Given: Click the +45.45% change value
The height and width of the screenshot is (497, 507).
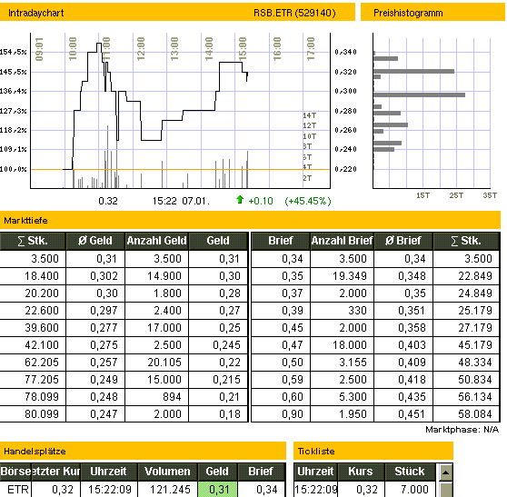Looking at the screenshot, I should (x=308, y=201).
